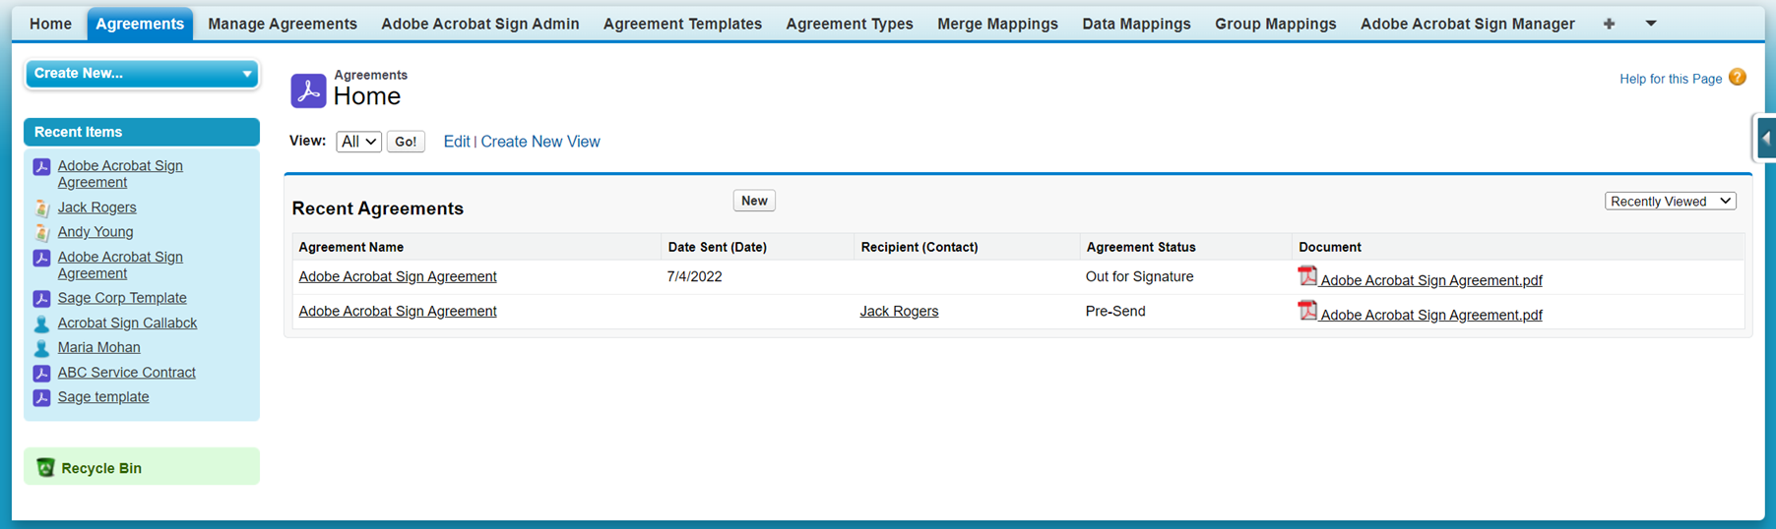
Task: Click the Recycle Bin icon
Action: pos(45,467)
